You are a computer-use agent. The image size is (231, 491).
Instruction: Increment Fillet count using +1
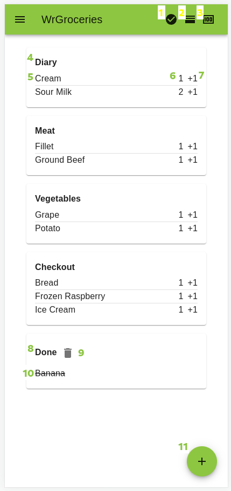tap(193, 146)
